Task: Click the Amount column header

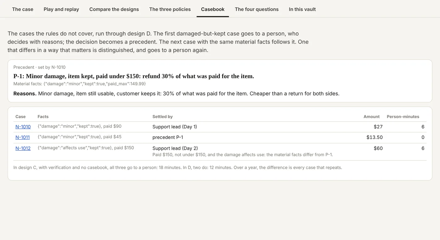Action: (x=371, y=117)
